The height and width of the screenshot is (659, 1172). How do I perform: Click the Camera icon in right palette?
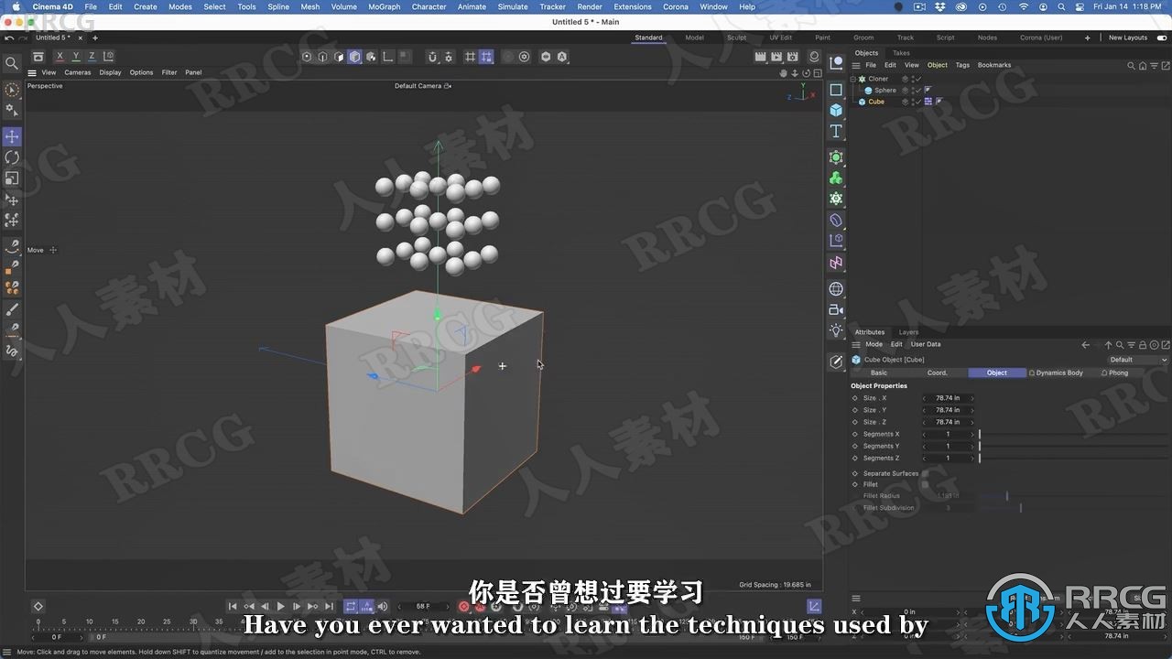coord(836,310)
